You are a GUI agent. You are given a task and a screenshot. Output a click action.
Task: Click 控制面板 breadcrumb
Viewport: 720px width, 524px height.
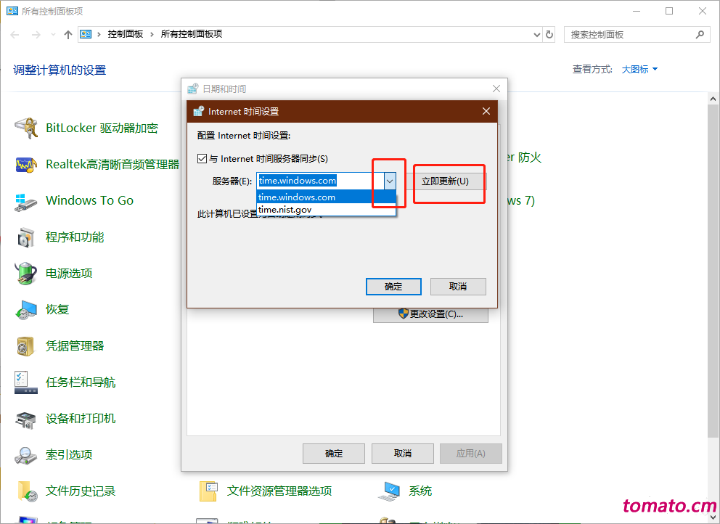click(x=126, y=34)
